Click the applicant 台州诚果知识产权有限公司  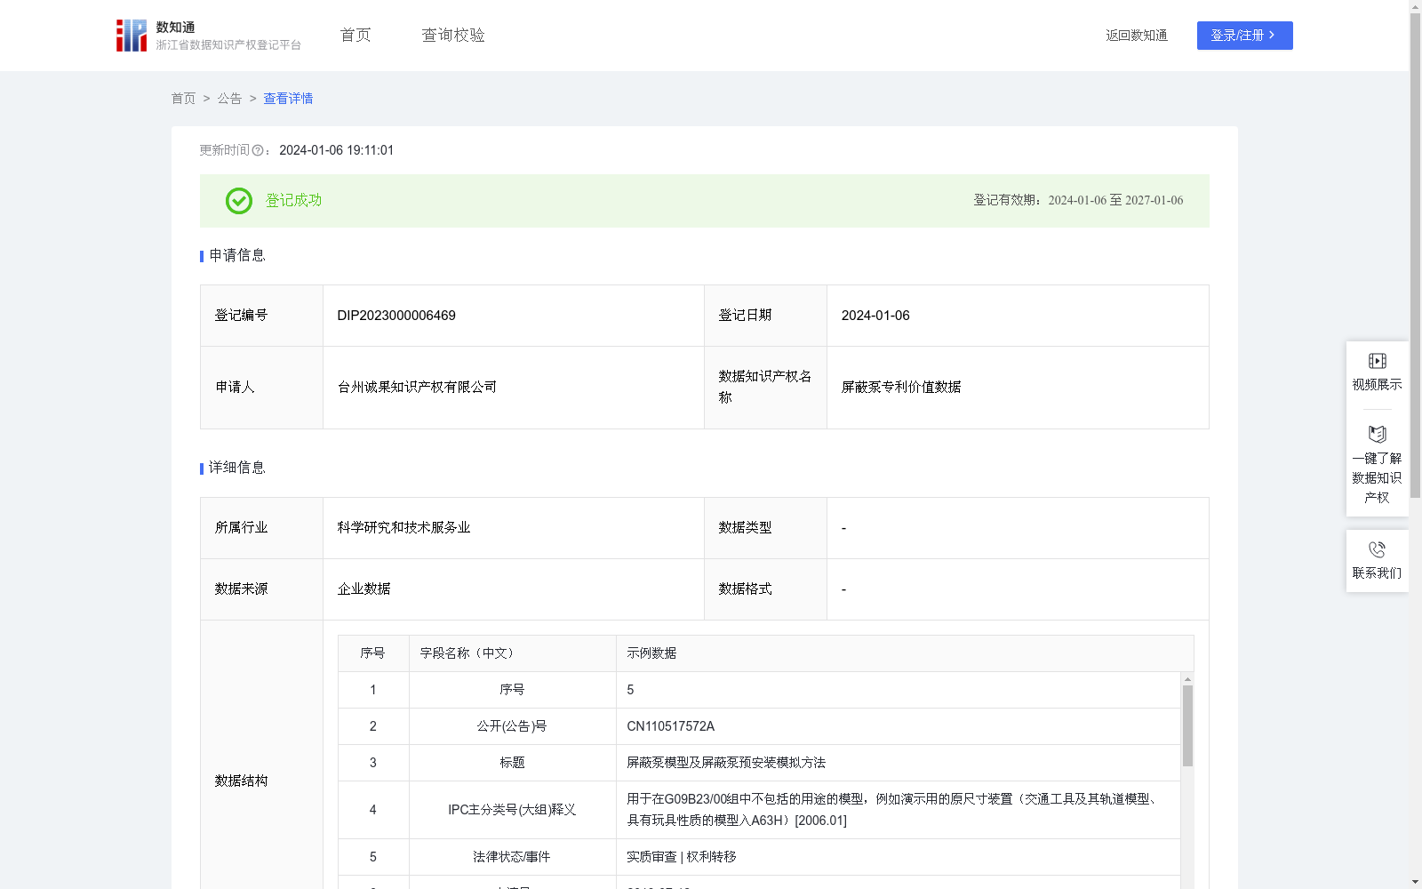[417, 388]
